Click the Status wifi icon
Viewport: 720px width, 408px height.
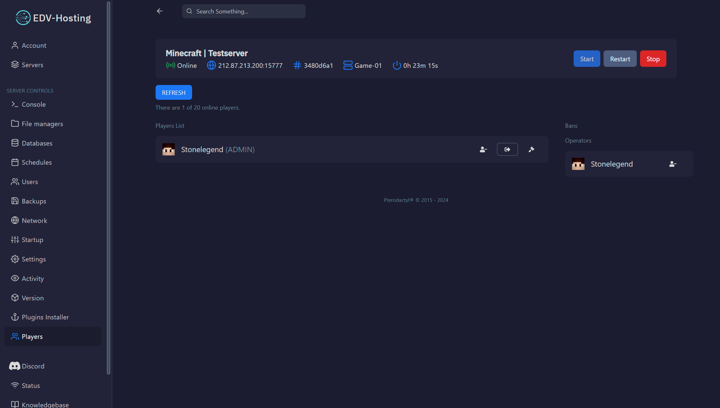(x=15, y=385)
